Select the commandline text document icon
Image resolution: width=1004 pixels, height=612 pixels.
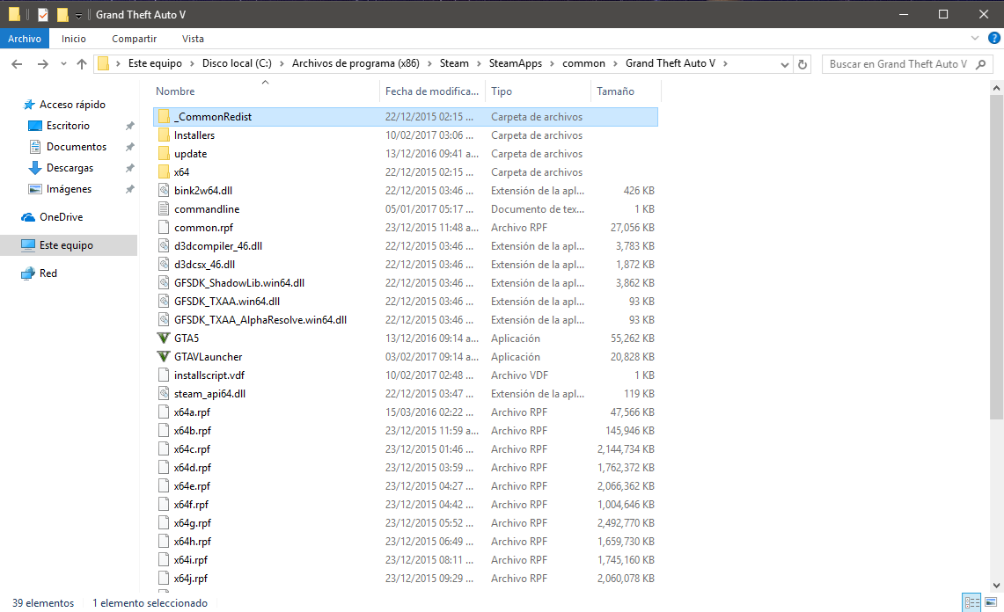[164, 208]
